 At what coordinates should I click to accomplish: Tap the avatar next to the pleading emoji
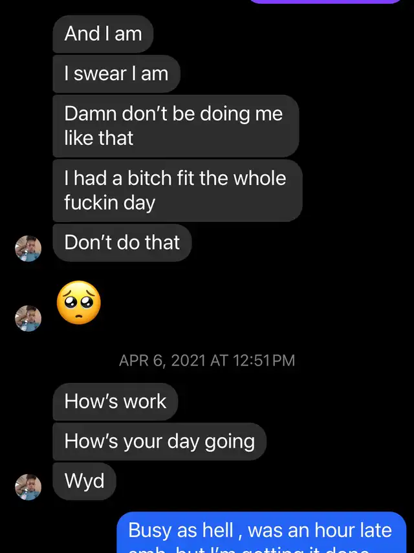(x=28, y=318)
